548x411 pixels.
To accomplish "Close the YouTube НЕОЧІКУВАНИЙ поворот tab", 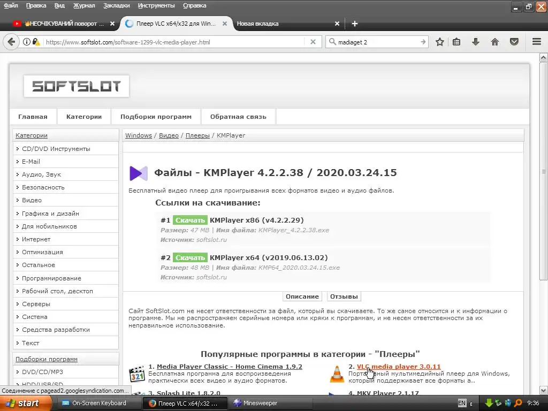I will [112, 24].
